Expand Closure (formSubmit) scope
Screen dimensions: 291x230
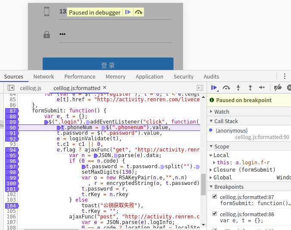click(211, 170)
